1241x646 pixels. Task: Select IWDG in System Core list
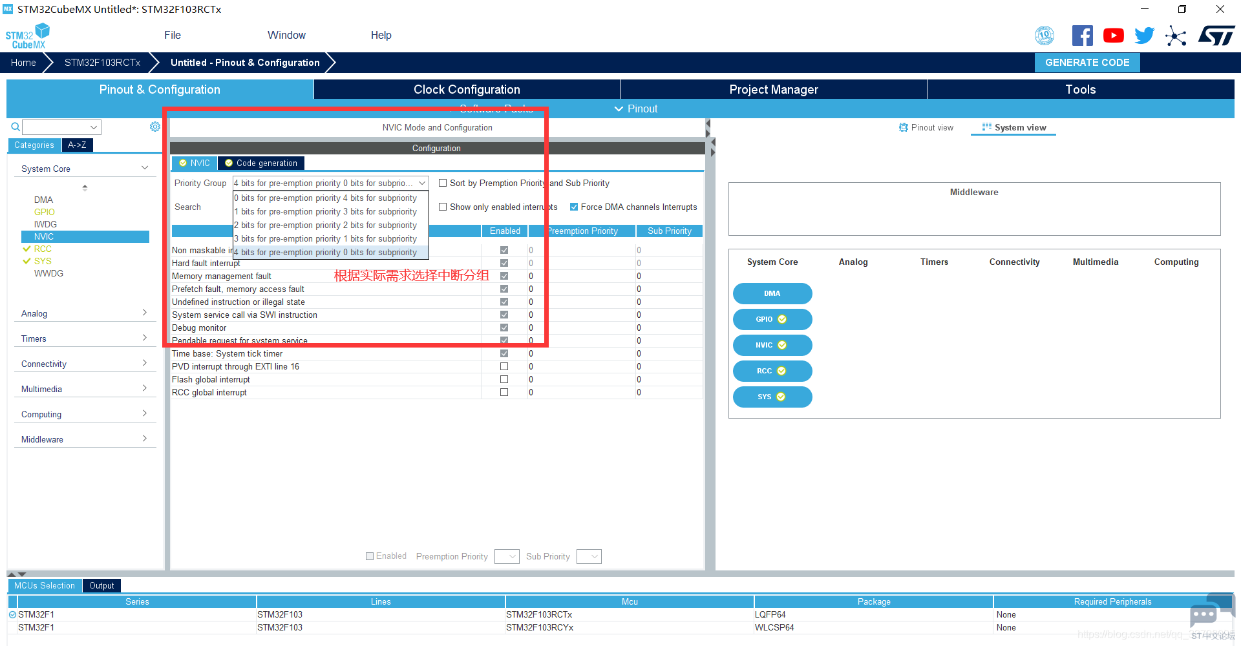45,224
